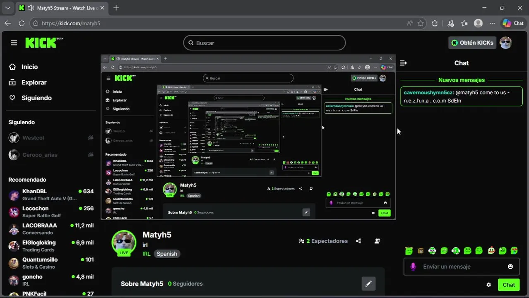This screenshot has width=529, height=298.
Task: Select the Matyh5 Stream browser tab
Action: click(62, 8)
